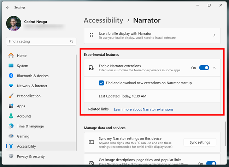229x167 pixels.
Task: Focus the Find a setting search box
Action: (41, 41)
